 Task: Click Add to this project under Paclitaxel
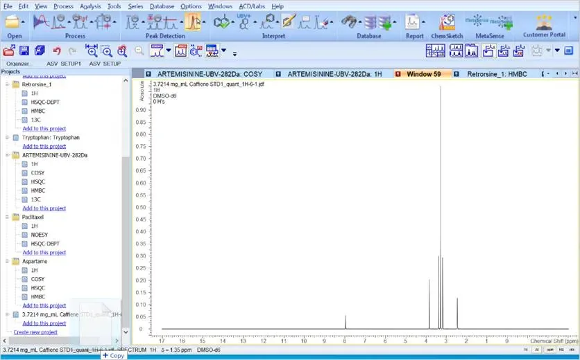coord(44,253)
